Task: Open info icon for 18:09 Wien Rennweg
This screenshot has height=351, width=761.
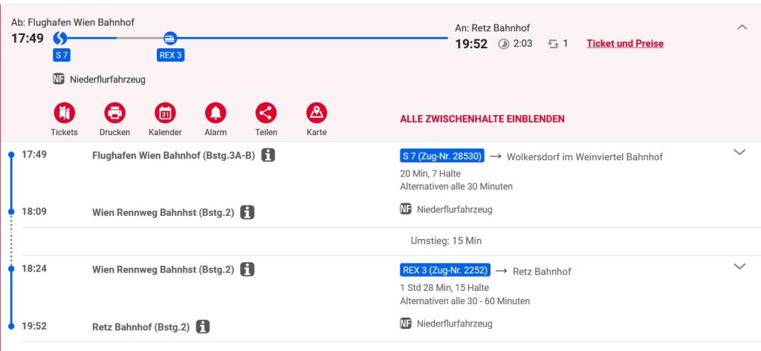Action: click(x=247, y=212)
